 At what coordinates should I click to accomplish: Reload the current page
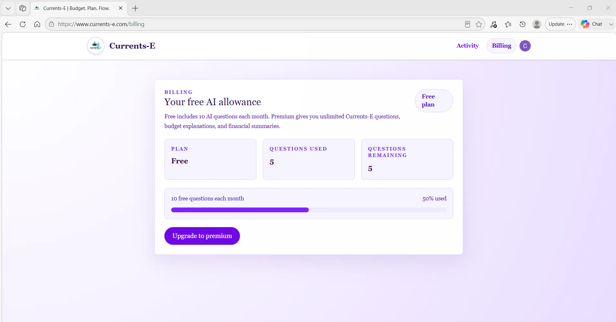23,24
